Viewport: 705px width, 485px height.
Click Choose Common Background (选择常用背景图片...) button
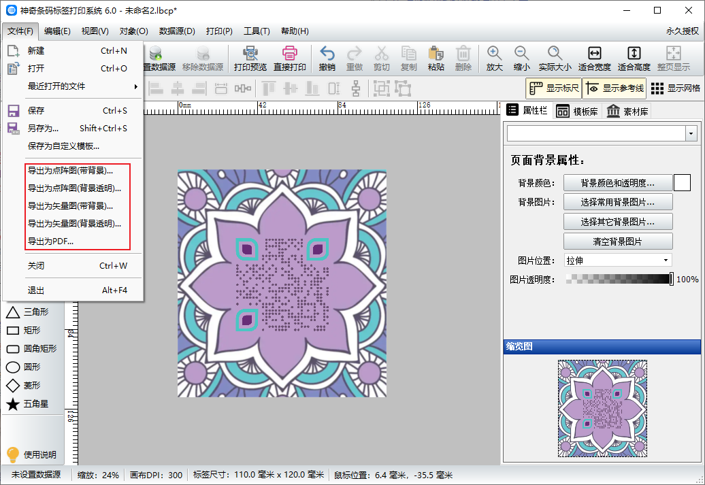[617, 202]
